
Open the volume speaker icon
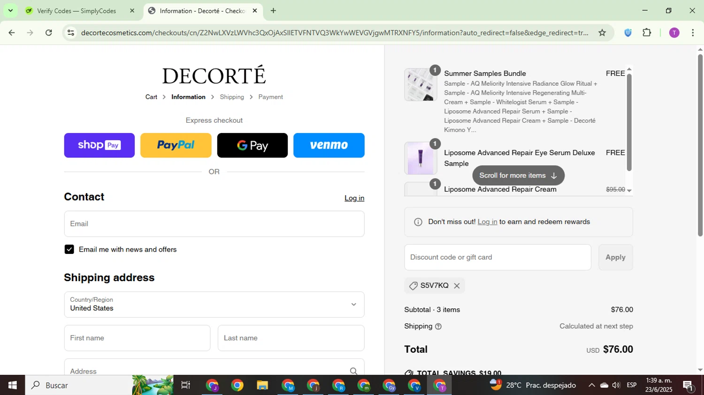coord(616,385)
